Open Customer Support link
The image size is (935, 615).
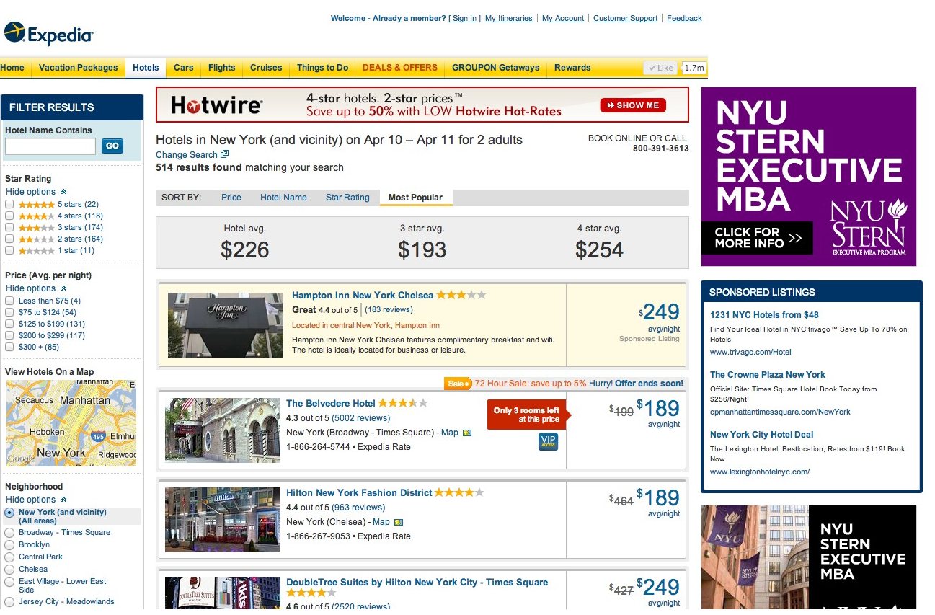pos(625,18)
